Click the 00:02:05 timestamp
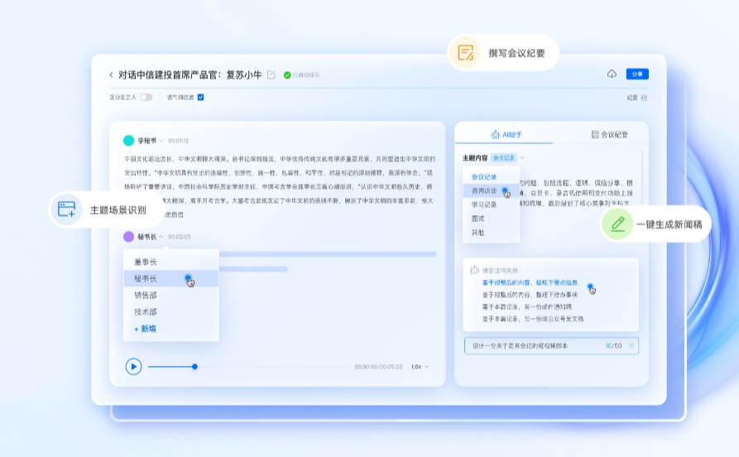 pyautogui.click(x=179, y=237)
